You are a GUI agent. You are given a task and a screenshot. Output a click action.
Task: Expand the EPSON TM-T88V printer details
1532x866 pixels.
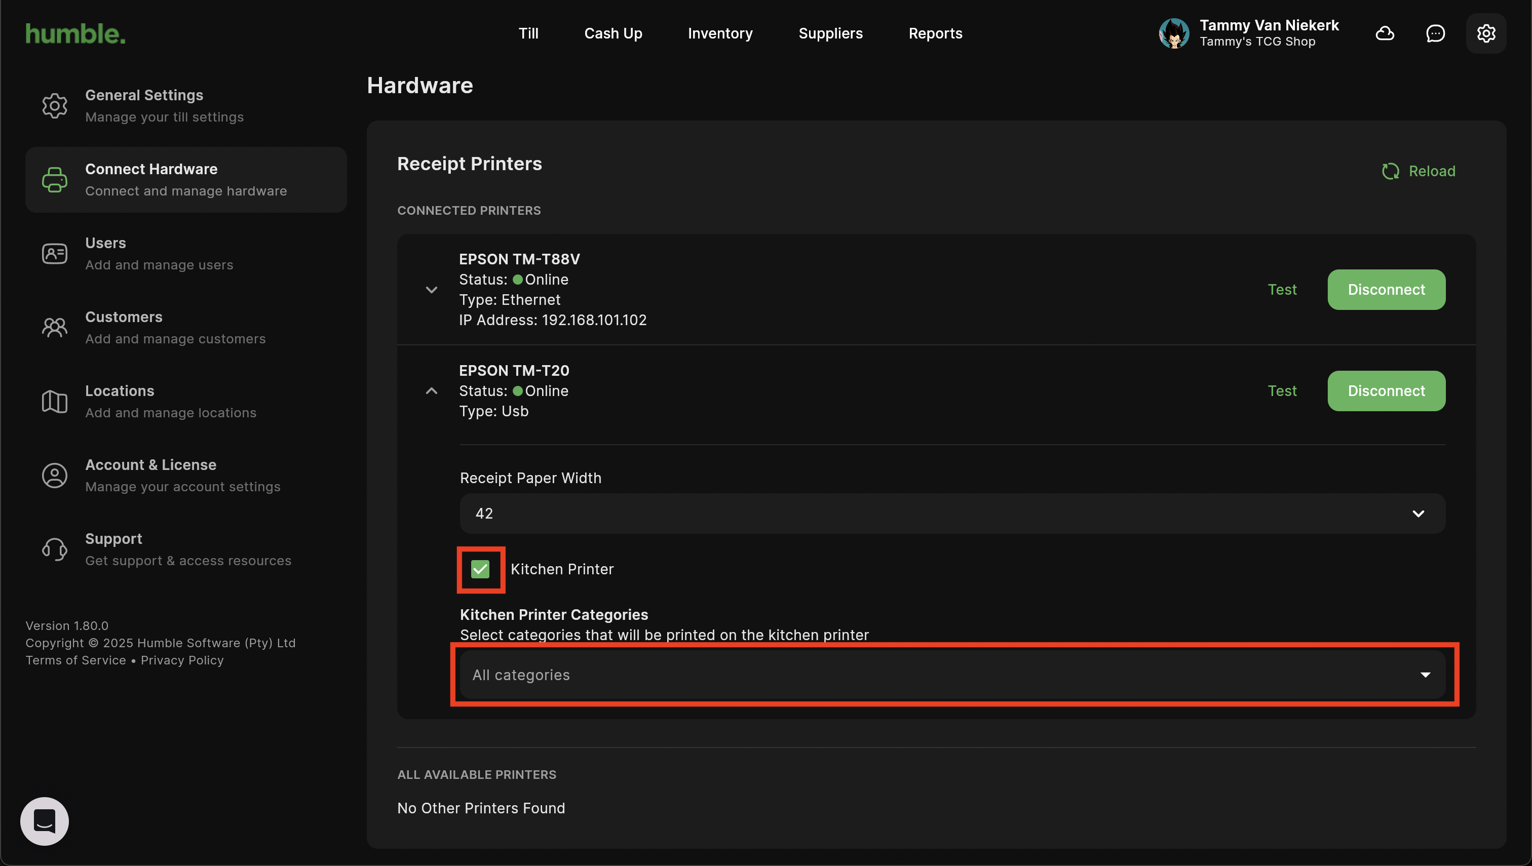tap(431, 290)
